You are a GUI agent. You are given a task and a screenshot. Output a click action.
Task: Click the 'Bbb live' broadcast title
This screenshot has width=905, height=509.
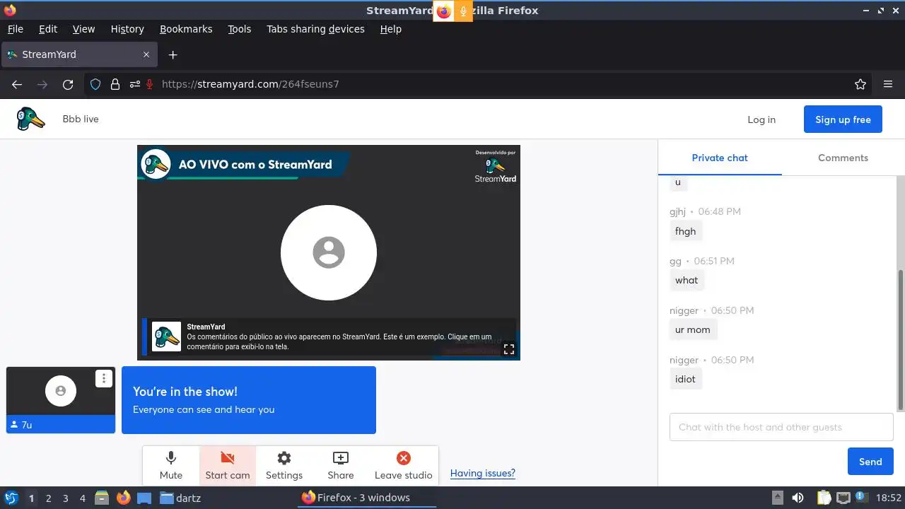[81, 119]
